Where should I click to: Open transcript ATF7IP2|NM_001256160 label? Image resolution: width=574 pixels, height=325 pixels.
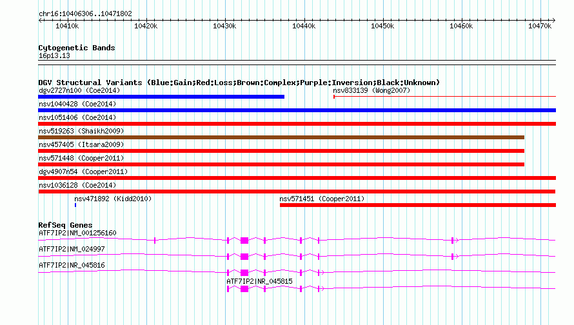point(77,233)
